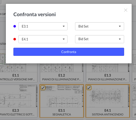Screen dimensions: 136x120
Task: Uncheck the E3.1 Segnaletica sheet checkbox
Action: [x=43, y=88]
